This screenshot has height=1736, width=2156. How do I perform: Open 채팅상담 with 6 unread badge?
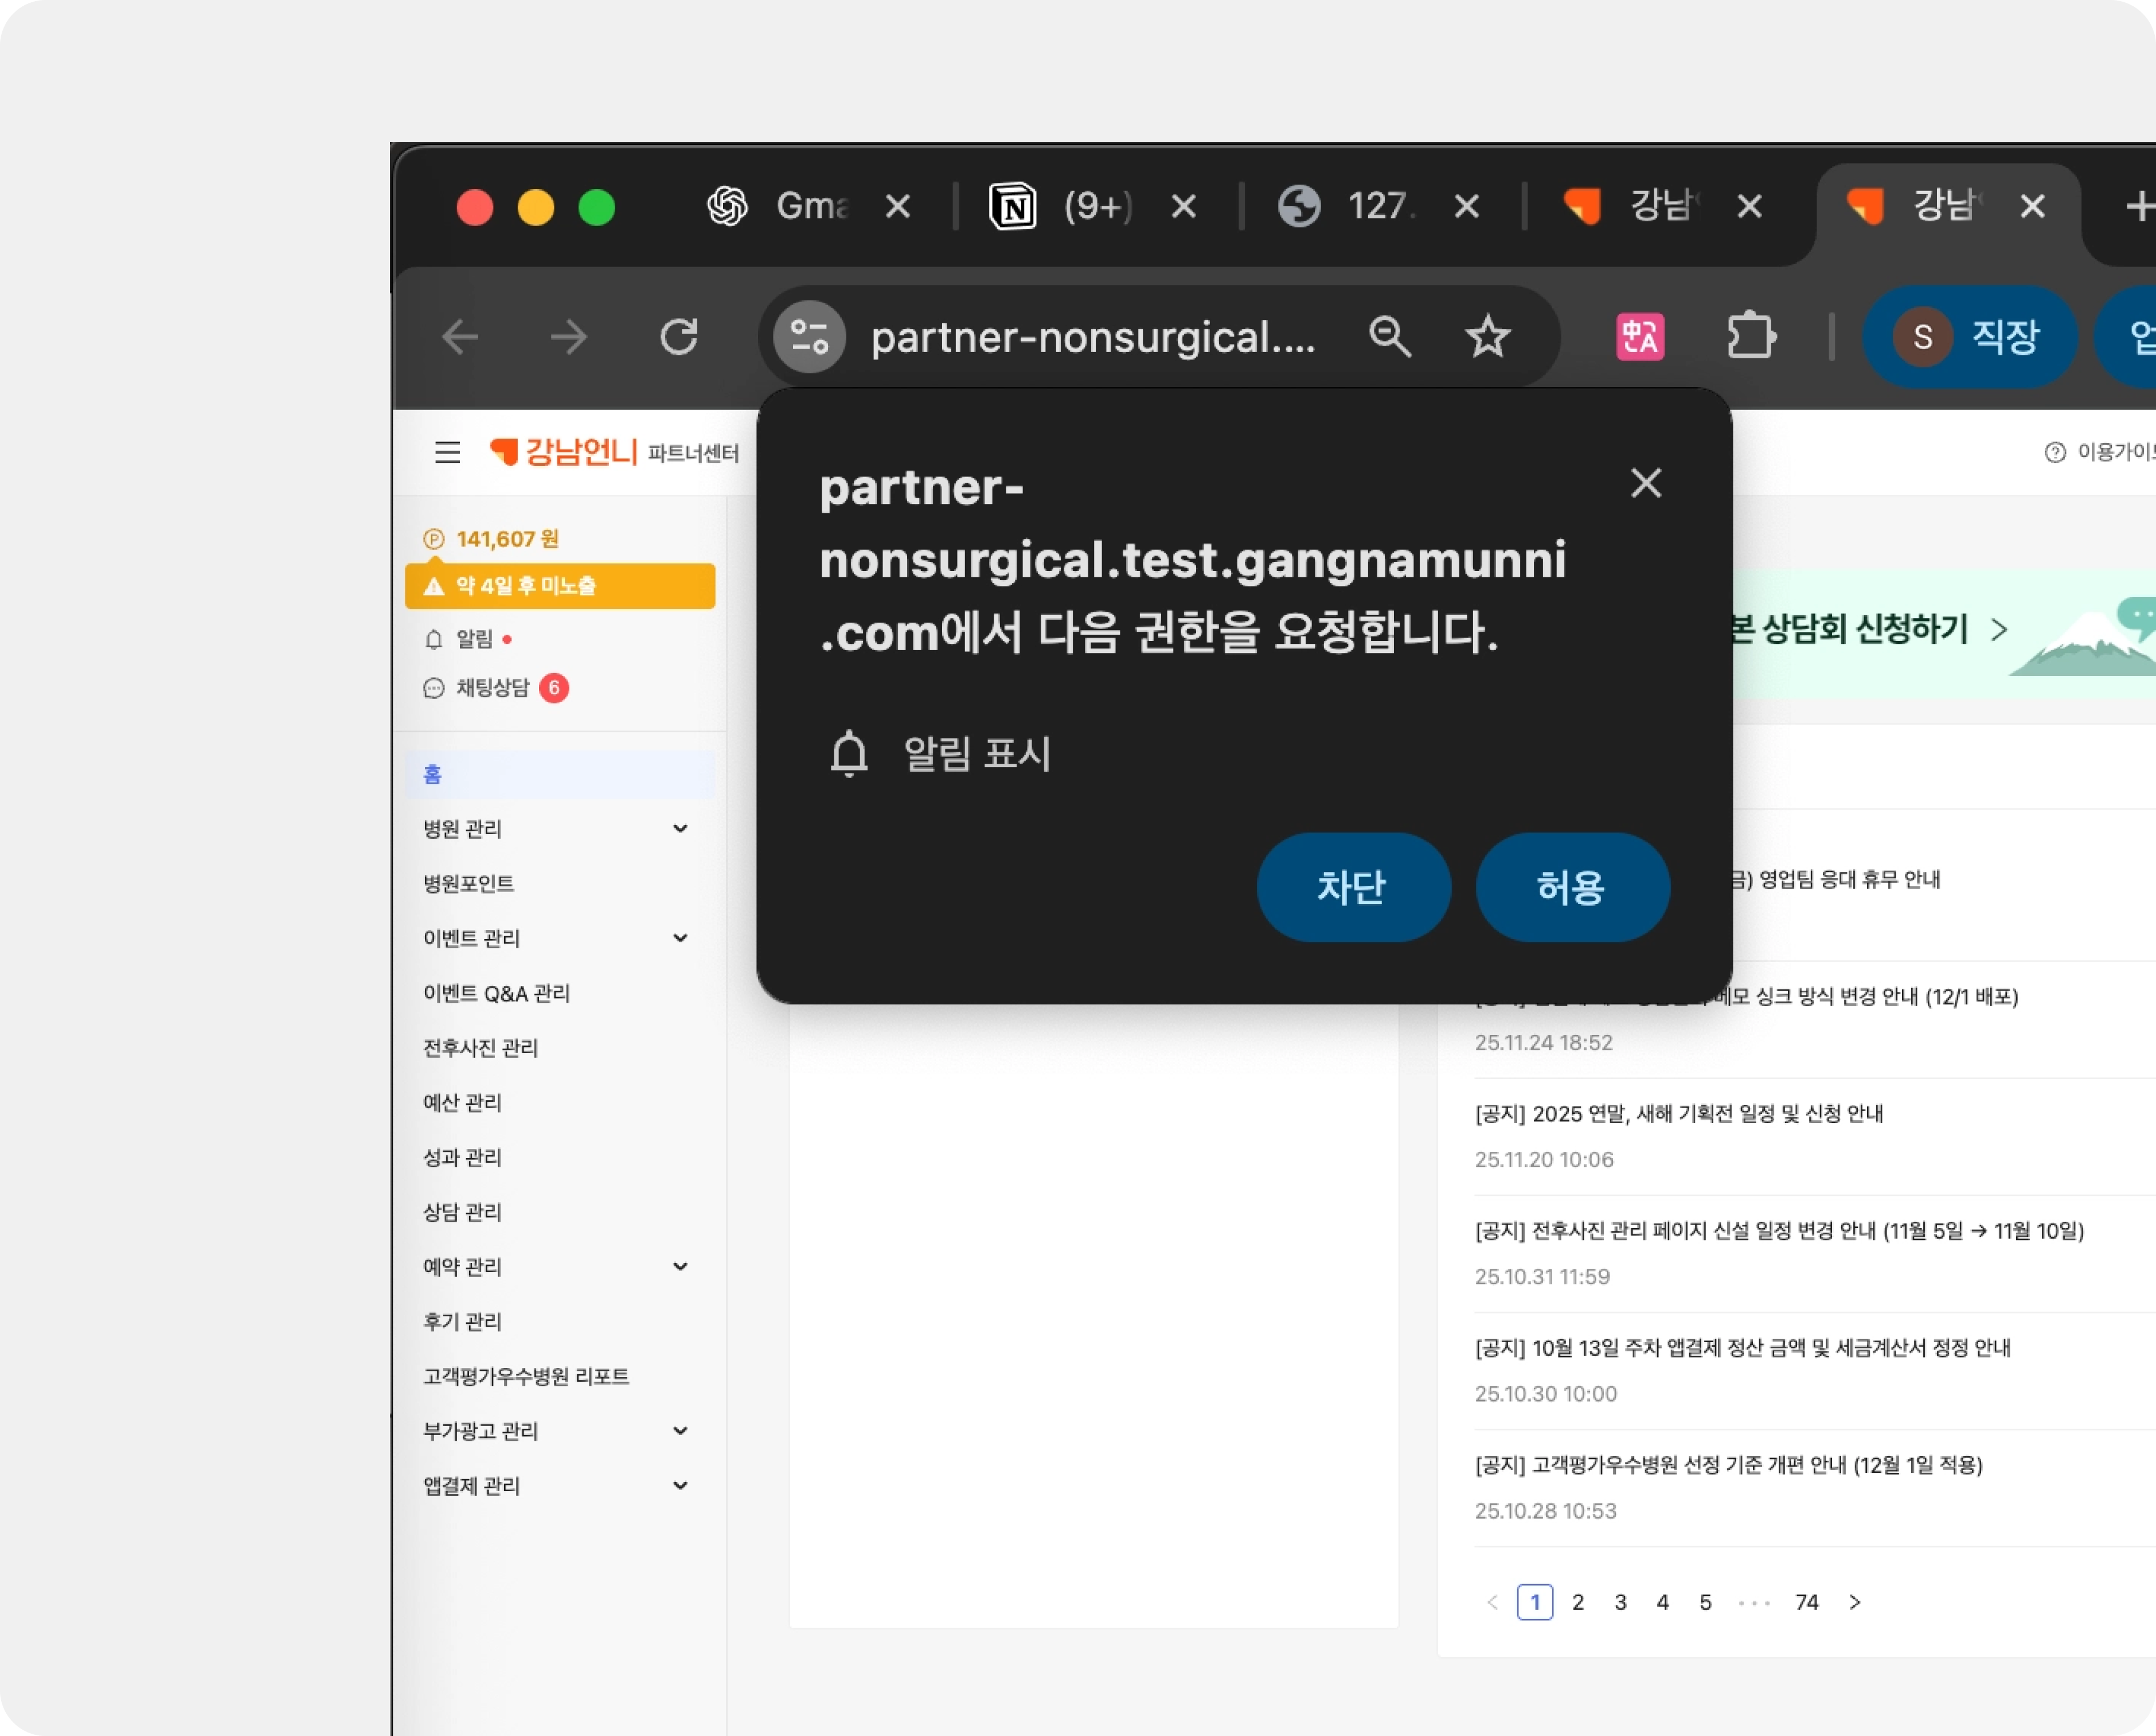493,688
